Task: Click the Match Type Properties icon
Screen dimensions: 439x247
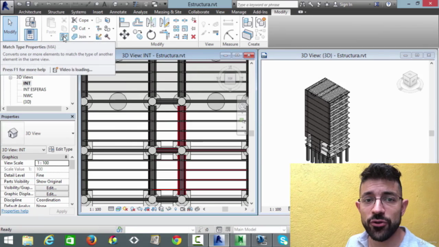Action: pyautogui.click(x=64, y=36)
